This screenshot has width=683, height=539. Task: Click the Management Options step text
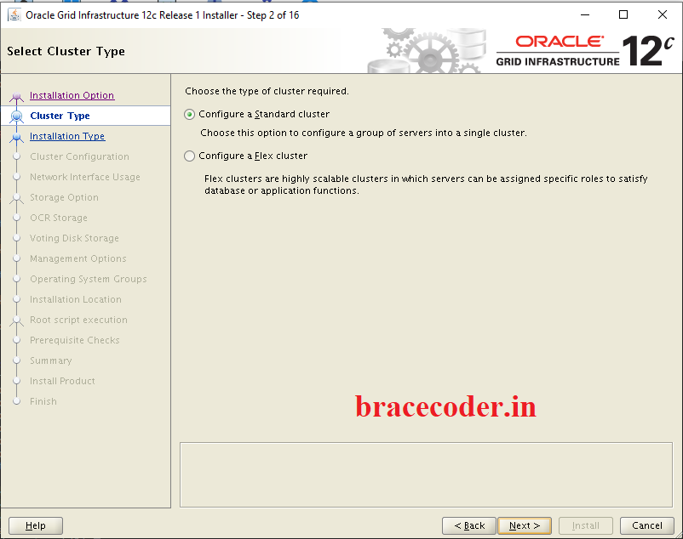78,258
